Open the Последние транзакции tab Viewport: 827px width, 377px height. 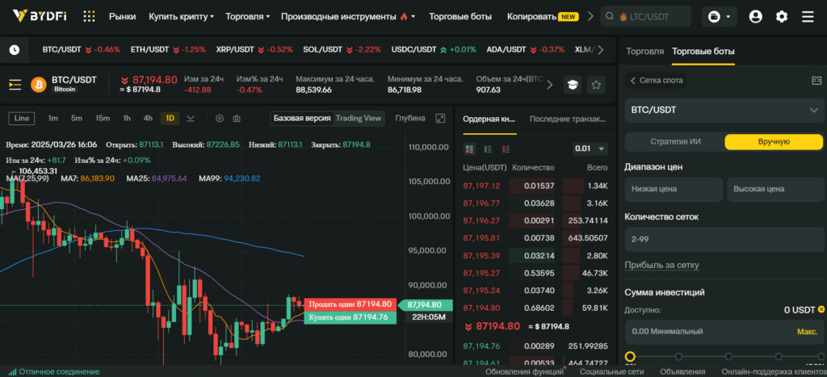[x=566, y=119]
